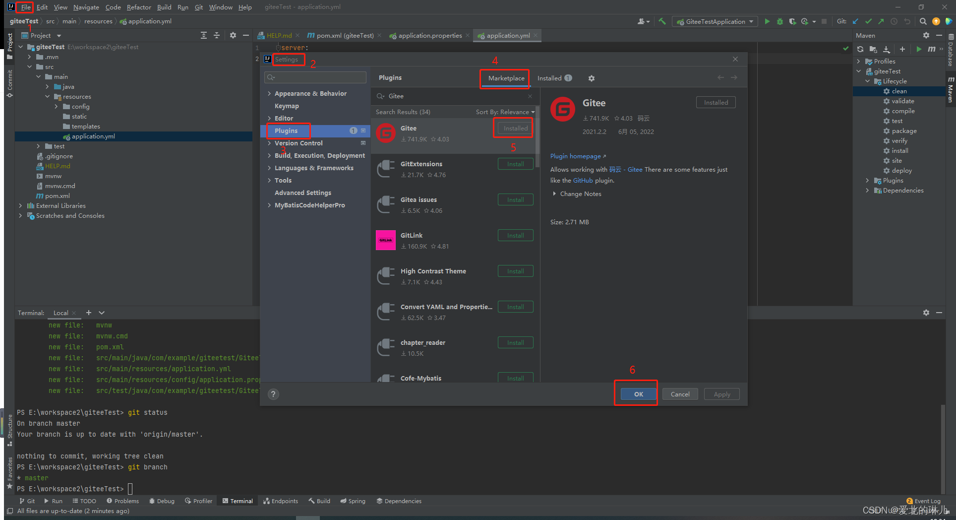
Task: Open run configuration GiteeTestApplication dropdown
Action: pos(714,21)
